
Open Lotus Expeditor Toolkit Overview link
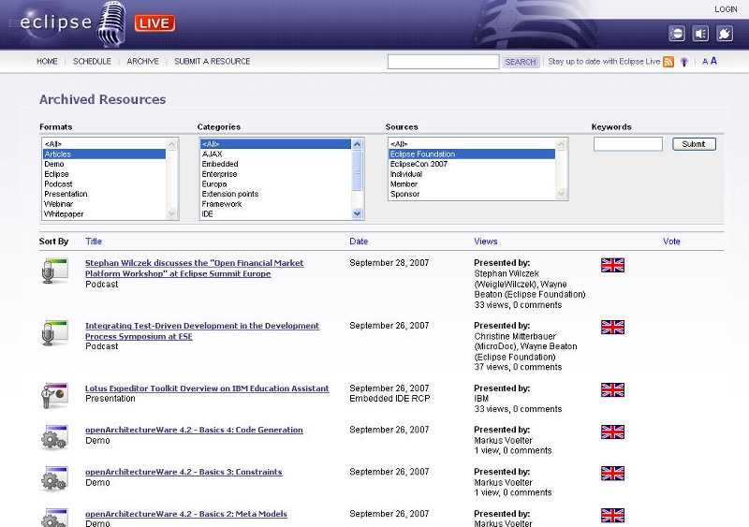click(207, 388)
